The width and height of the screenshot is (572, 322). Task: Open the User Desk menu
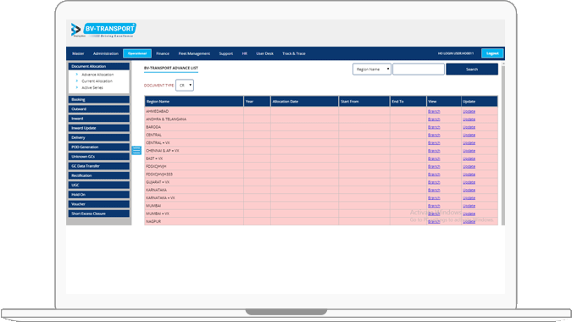(x=265, y=53)
